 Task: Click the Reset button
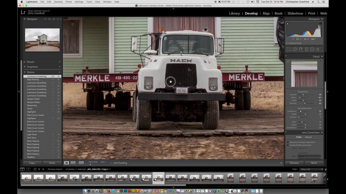314,163
